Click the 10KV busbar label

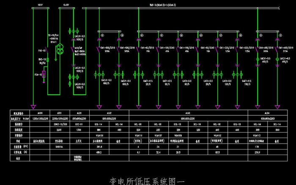click(x=40, y=5)
